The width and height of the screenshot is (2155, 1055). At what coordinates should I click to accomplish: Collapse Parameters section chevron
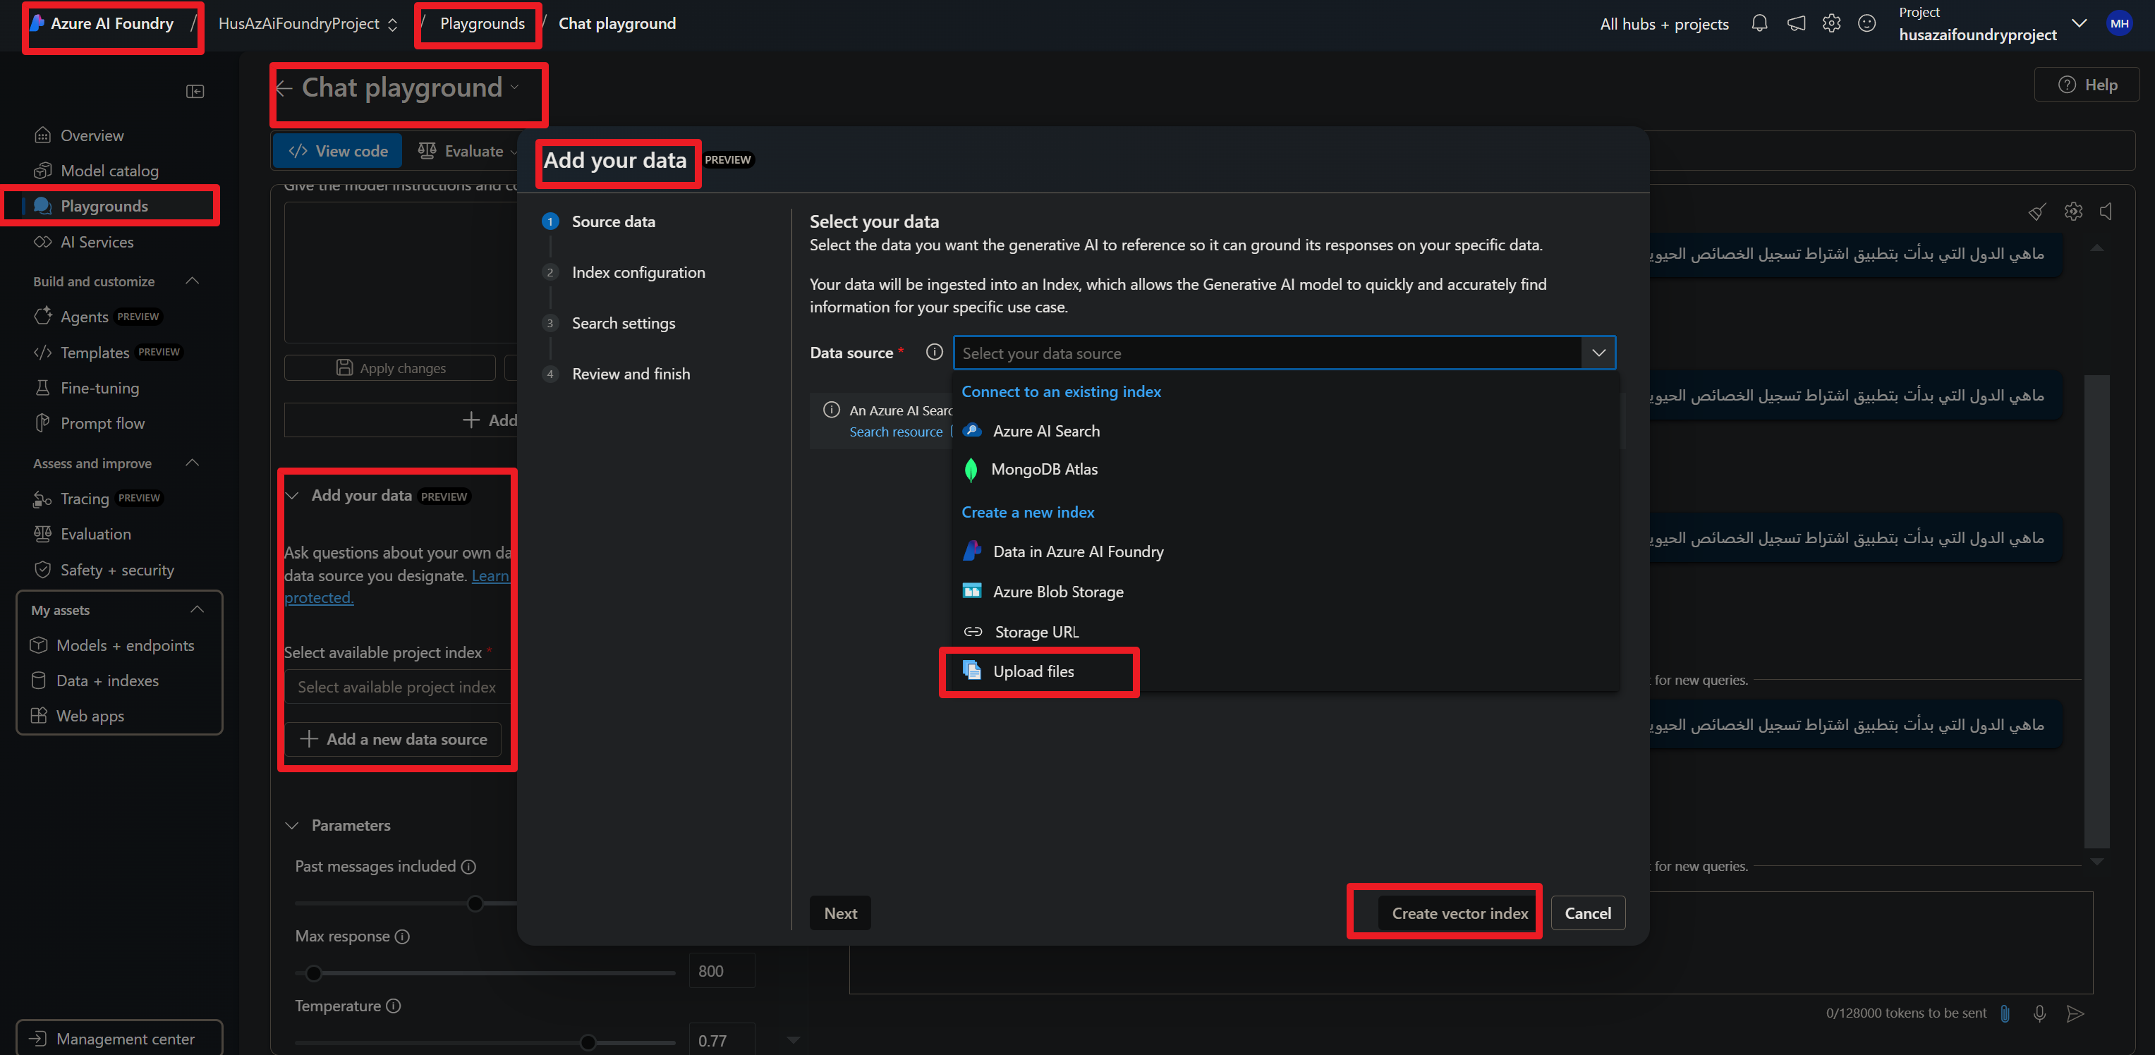292,826
